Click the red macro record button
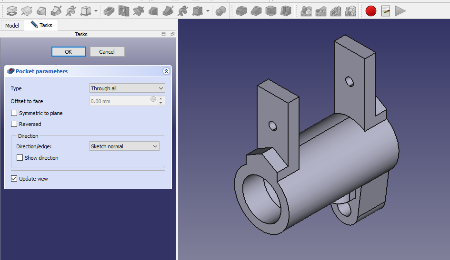This screenshot has height=260, width=450. (371, 10)
